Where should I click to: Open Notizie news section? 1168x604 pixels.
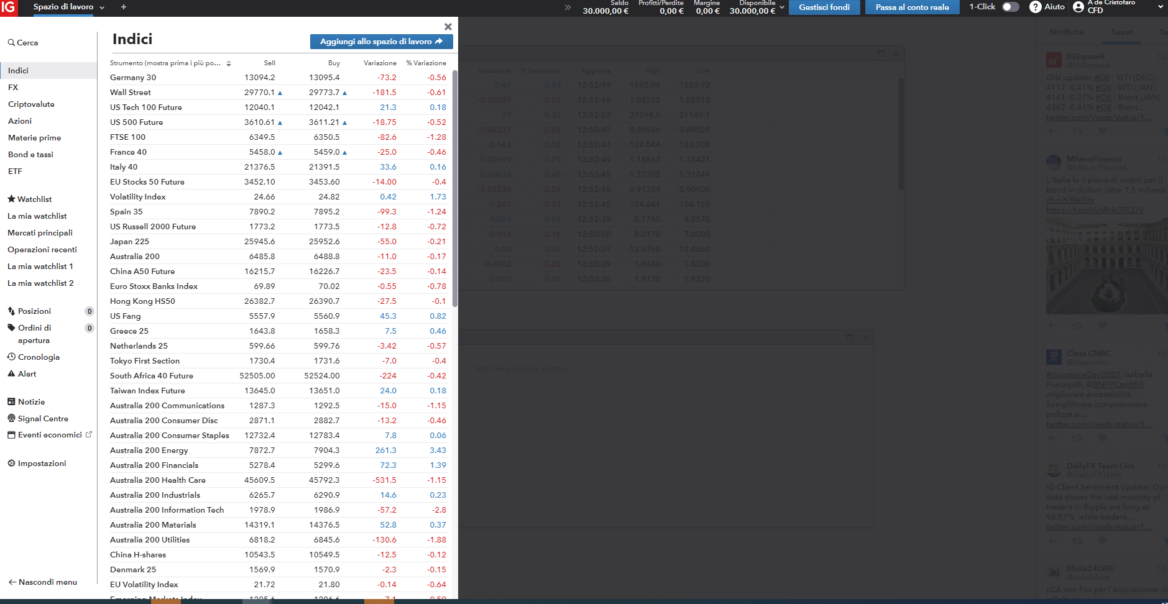pos(26,402)
